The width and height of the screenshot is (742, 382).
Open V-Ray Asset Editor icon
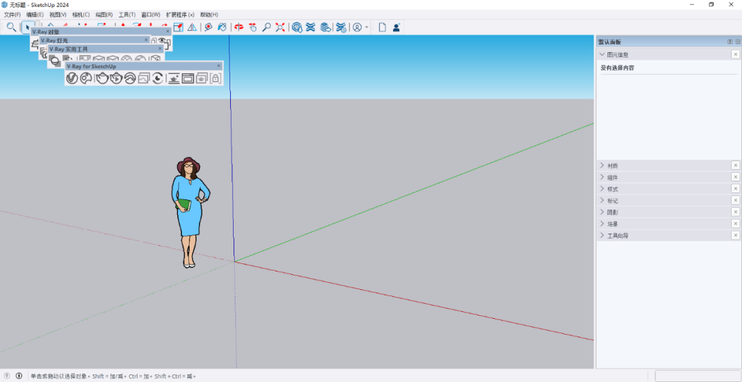tap(71, 78)
